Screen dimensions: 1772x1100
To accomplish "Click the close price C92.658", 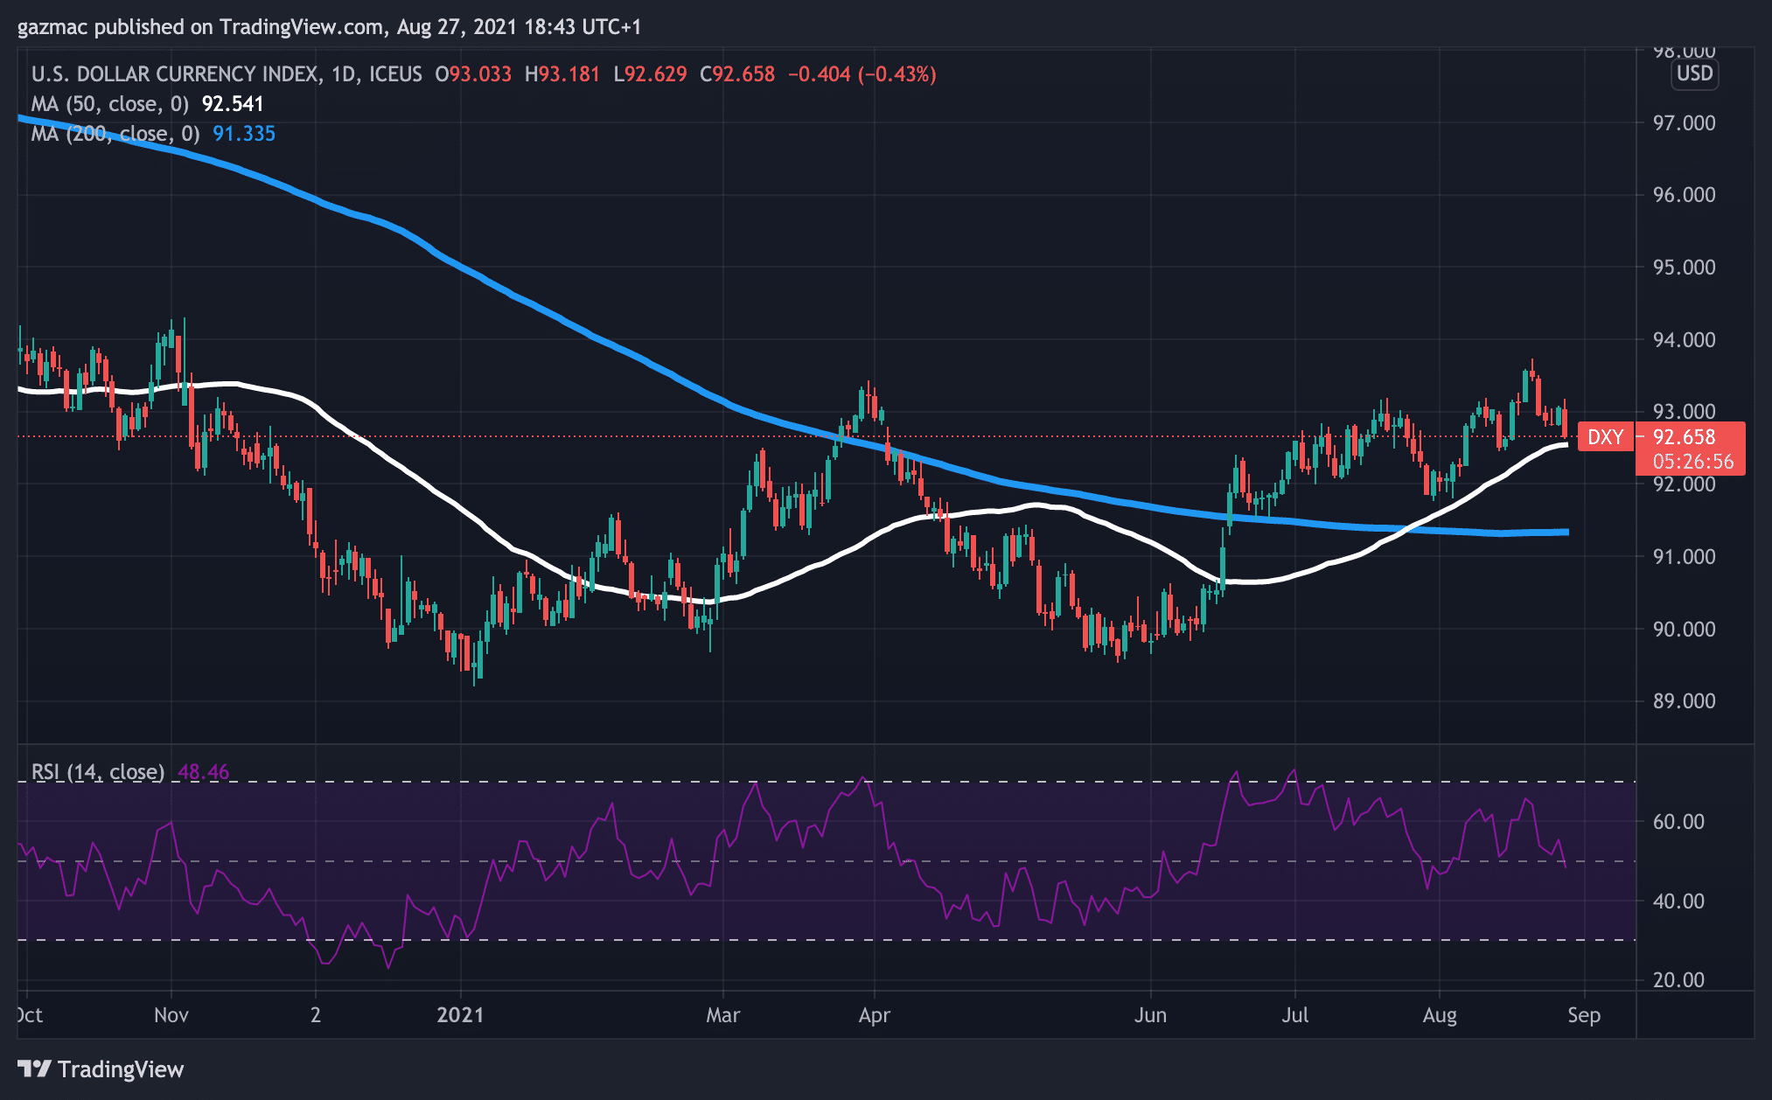I will pyautogui.click(x=737, y=74).
